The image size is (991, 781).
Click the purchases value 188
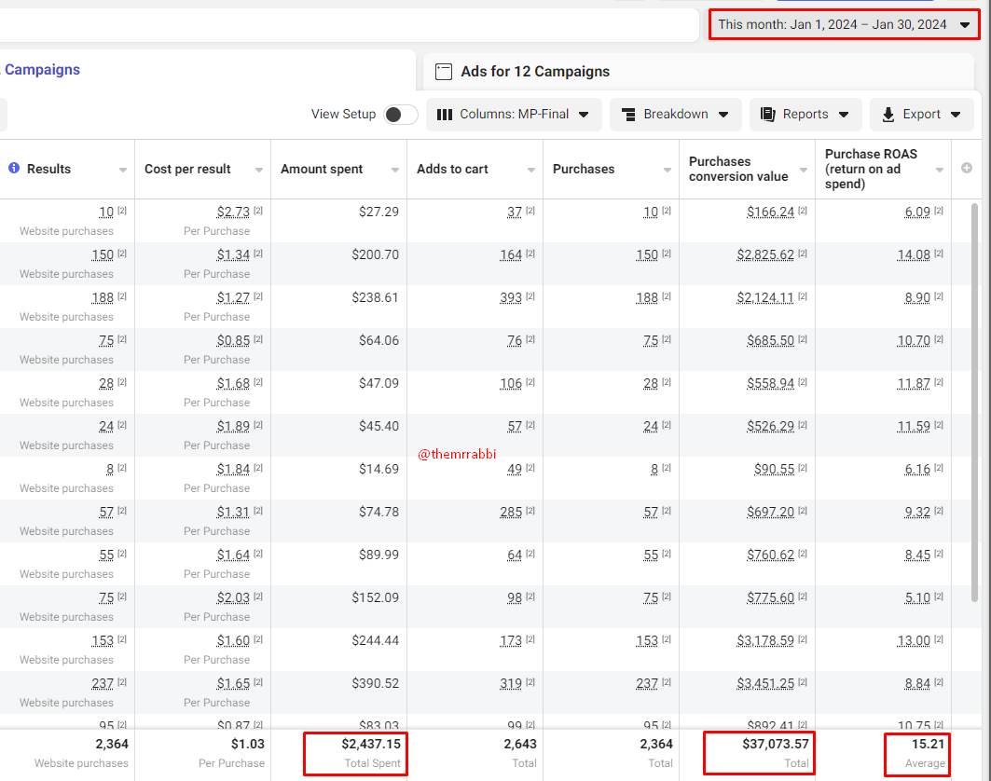647,297
